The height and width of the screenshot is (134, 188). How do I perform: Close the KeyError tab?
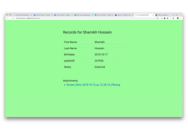(133, 15)
